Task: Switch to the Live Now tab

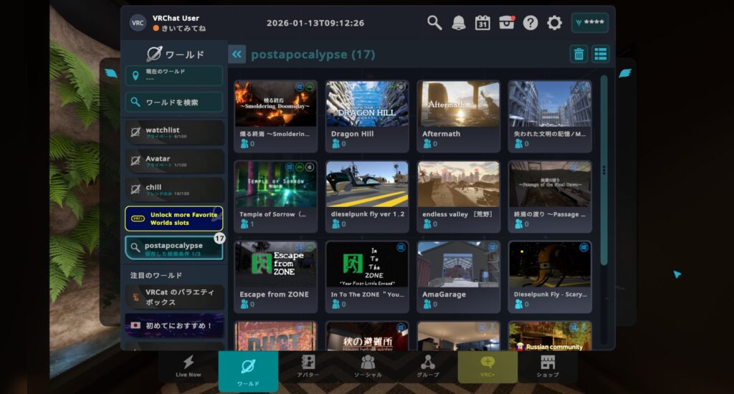Action: (x=189, y=366)
